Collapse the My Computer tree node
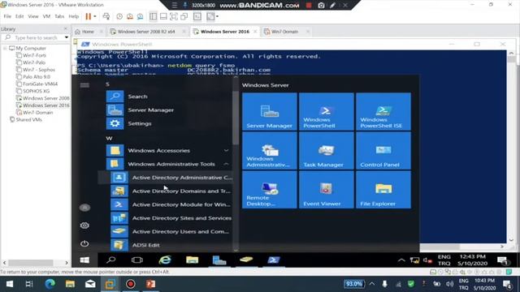 (x=5, y=49)
